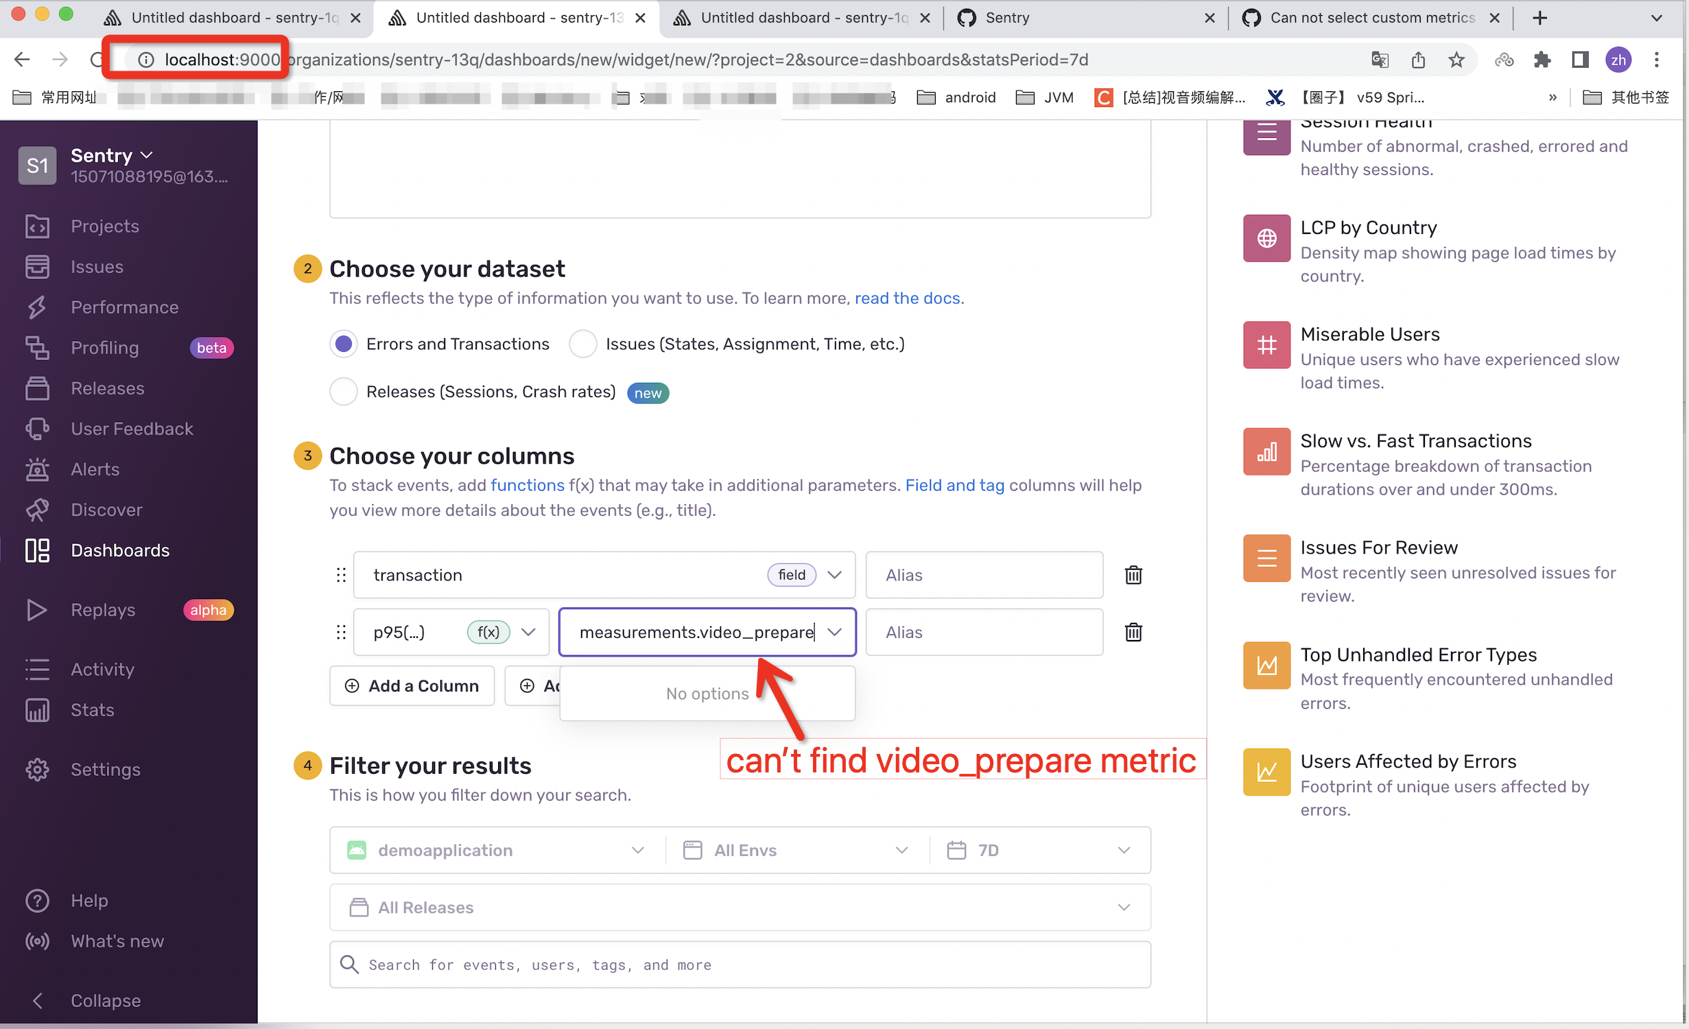The width and height of the screenshot is (1689, 1029).
Task: Choose the Releases (Sessions, Crash rates) dataset
Action: [x=343, y=391]
